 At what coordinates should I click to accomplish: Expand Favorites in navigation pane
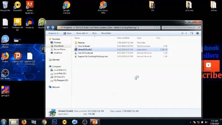pos(56,39)
